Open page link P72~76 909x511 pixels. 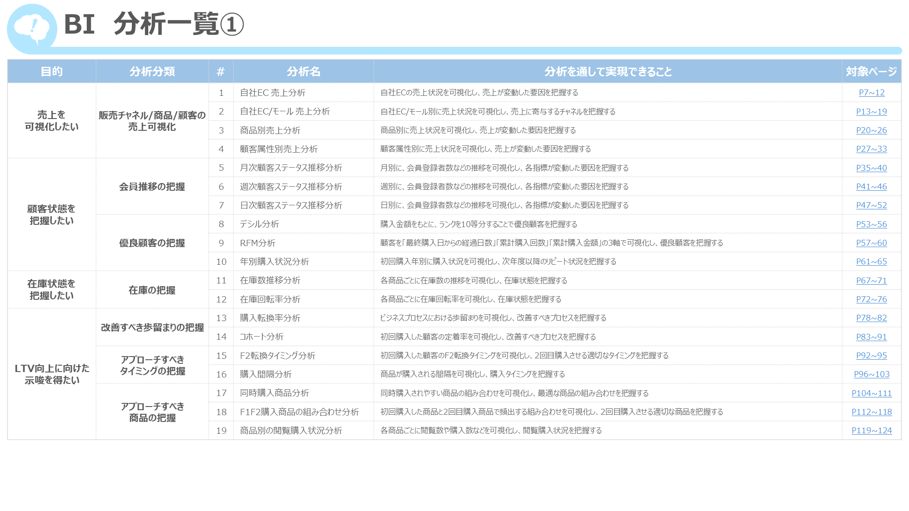pyautogui.click(x=871, y=299)
